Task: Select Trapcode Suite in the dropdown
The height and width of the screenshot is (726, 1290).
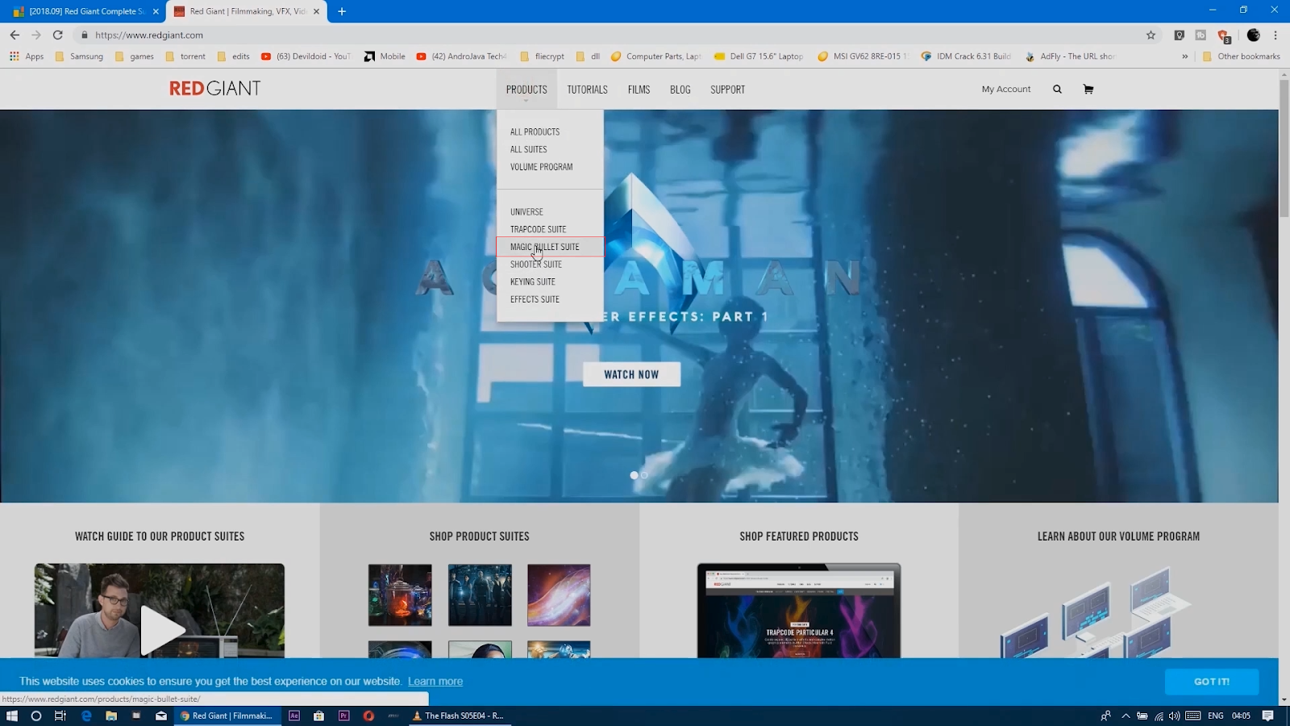Action: click(538, 229)
